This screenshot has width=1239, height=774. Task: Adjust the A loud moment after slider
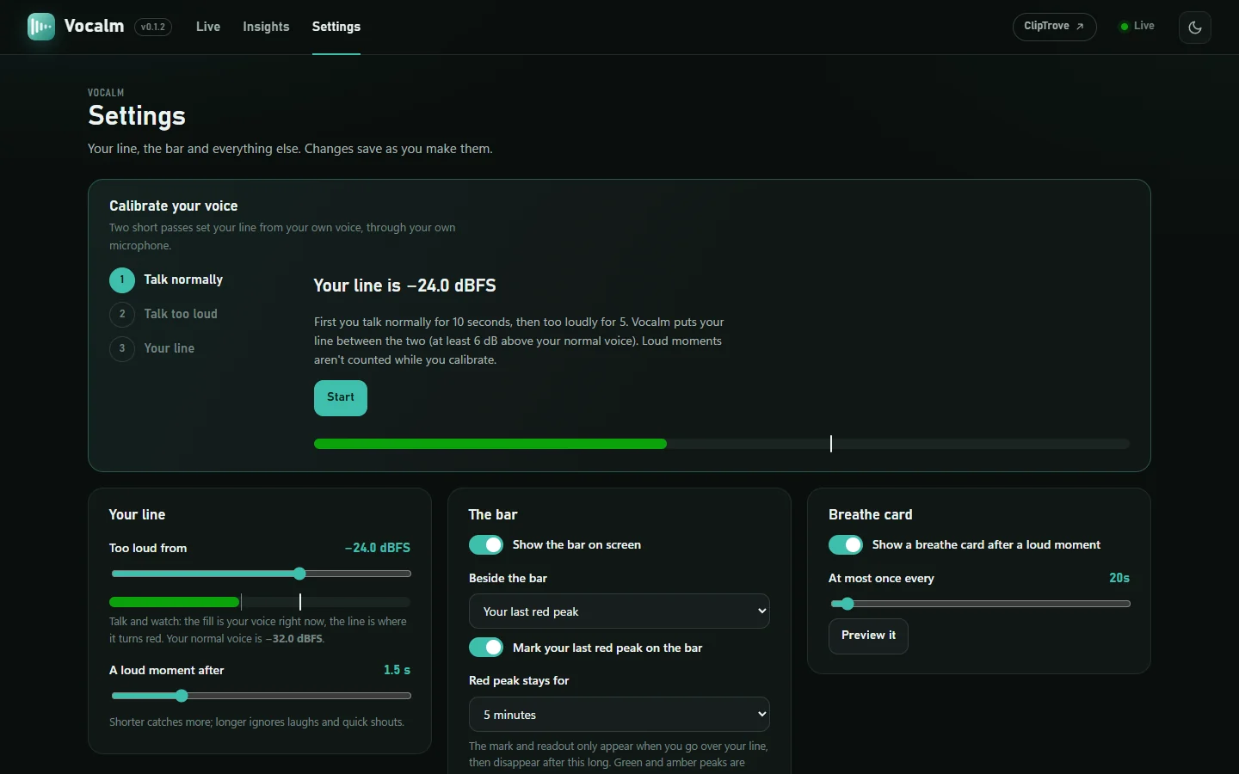[261, 696]
